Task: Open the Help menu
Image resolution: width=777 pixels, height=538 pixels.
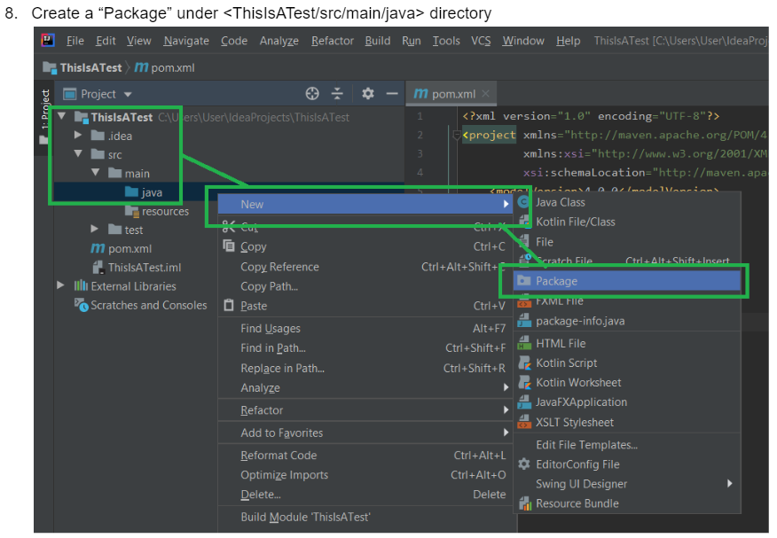Action: [x=568, y=41]
